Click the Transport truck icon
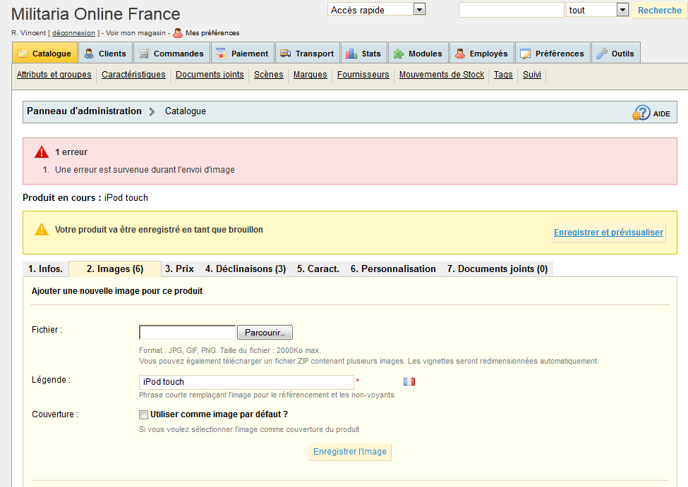Screen dimensions: 688x487 click(x=286, y=54)
